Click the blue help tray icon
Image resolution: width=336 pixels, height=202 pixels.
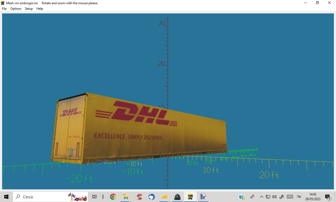pyautogui.click(x=241, y=197)
